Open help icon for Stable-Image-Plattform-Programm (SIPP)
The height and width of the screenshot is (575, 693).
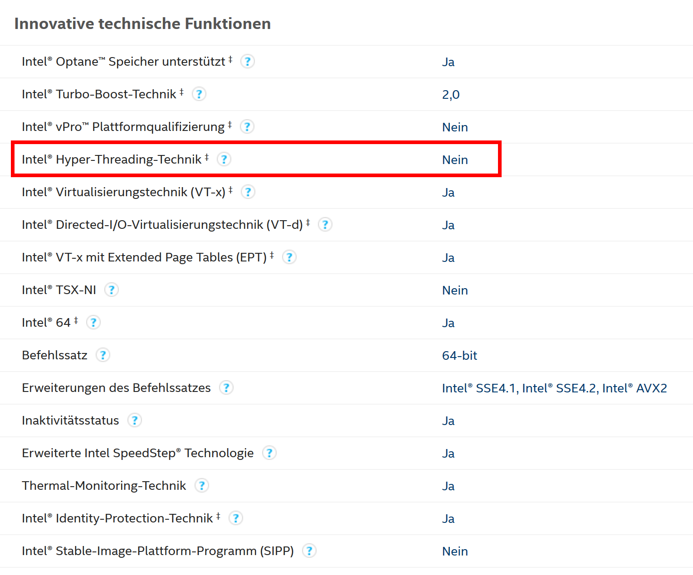click(x=309, y=551)
